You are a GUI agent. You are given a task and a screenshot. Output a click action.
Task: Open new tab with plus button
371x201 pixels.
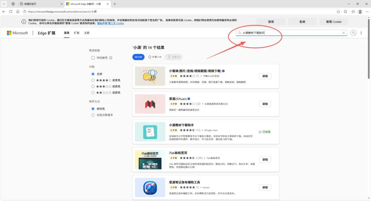coord(115,4)
